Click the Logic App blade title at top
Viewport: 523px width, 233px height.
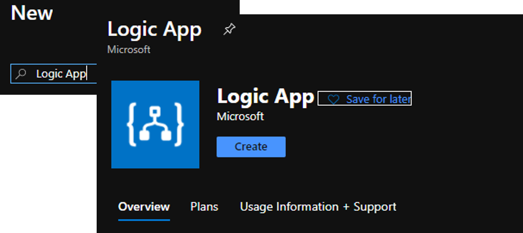click(x=155, y=30)
